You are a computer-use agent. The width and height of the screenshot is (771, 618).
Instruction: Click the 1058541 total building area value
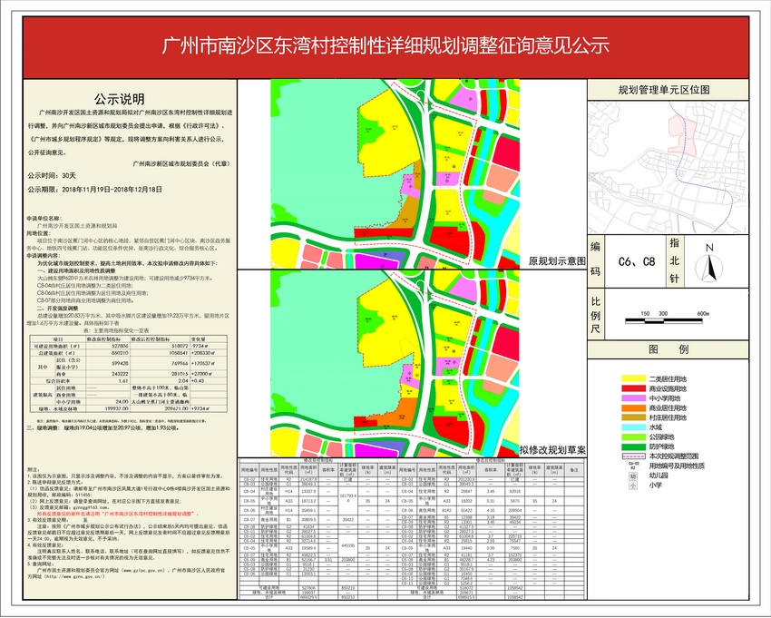coord(178,353)
